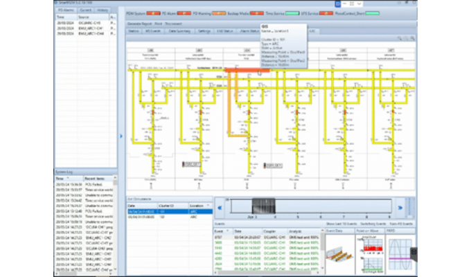This screenshot has width=471, height=277.
Task: Click the Disconnect button
Action: [172, 24]
